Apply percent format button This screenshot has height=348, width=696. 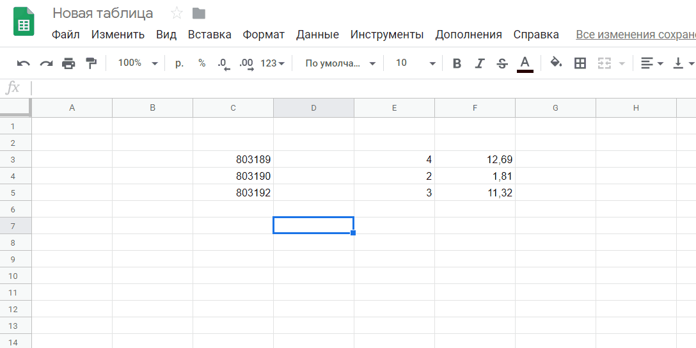point(202,63)
